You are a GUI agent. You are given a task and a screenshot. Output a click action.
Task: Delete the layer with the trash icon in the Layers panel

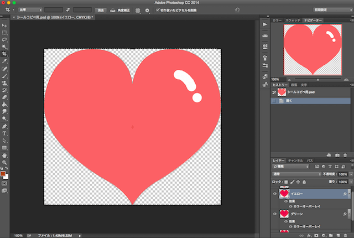[345, 235]
